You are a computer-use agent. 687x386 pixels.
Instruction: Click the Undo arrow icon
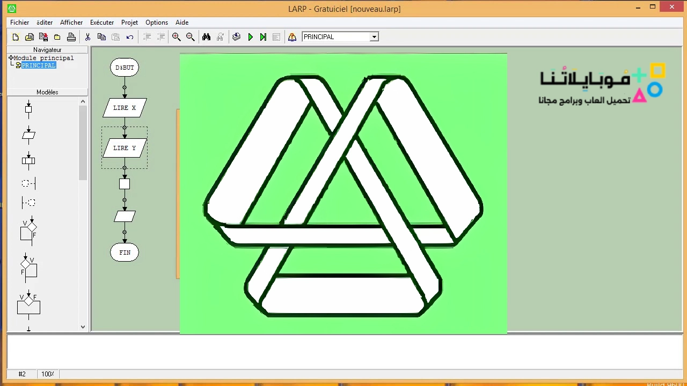click(129, 37)
